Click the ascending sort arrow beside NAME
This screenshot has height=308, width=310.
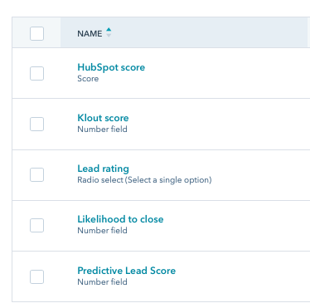(x=109, y=30)
